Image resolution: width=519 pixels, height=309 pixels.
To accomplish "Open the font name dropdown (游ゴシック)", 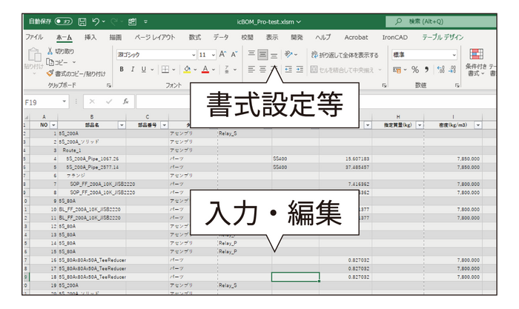I will (154, 54).
